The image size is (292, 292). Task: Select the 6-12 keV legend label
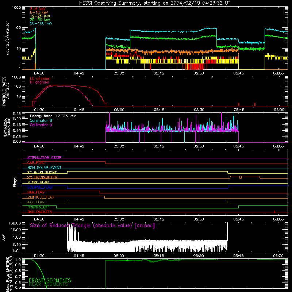click(39, 12)
